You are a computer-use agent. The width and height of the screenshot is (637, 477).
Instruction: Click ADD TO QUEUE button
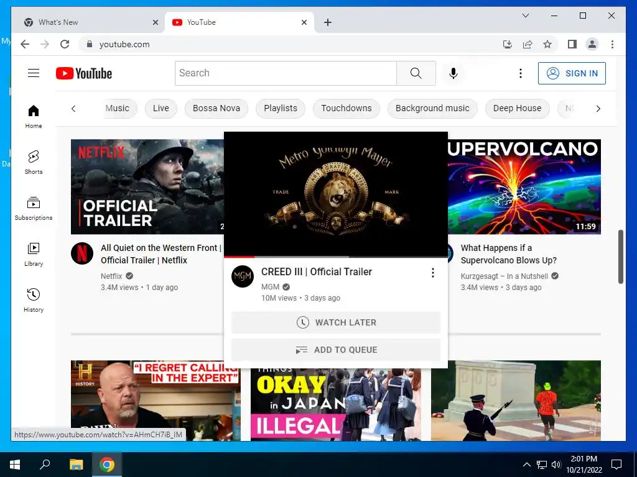[x=336, y=350]
